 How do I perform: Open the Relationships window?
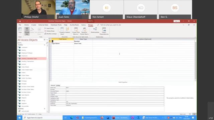[95, 30]
